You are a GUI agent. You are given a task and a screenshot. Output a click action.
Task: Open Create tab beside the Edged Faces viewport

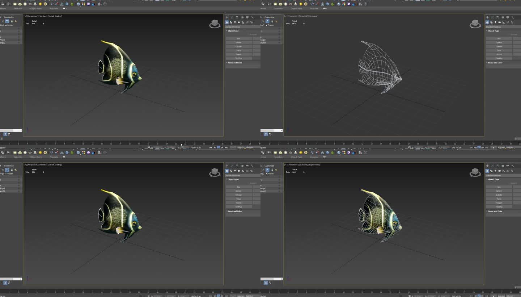tap(487, 166)
